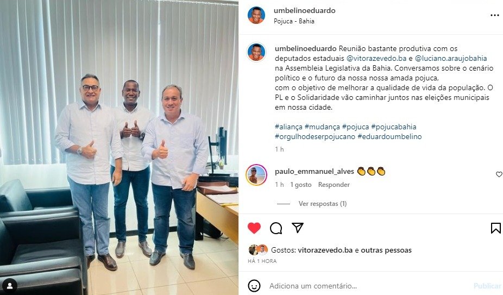This screenshot has width=503, height=295.
Task: Share post via paper plane icon
Action: (x=298, y=228)
